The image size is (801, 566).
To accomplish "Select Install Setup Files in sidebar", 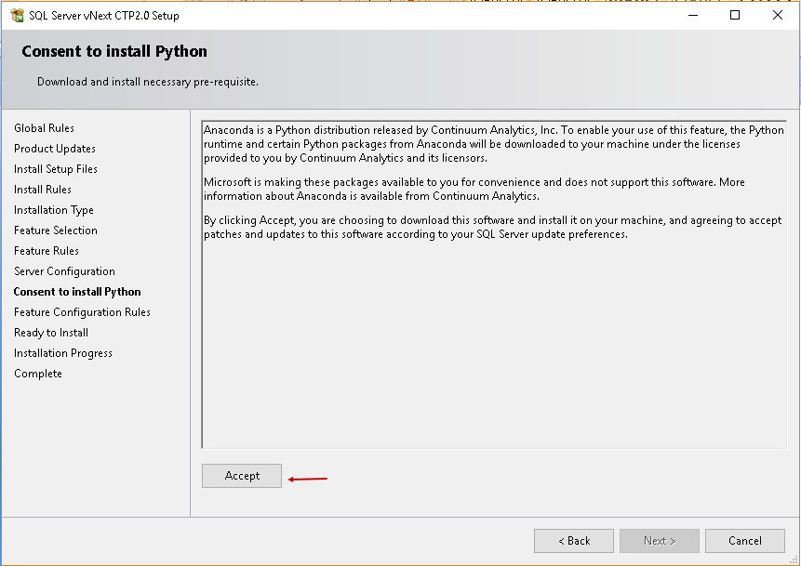I will pos(56,169).
